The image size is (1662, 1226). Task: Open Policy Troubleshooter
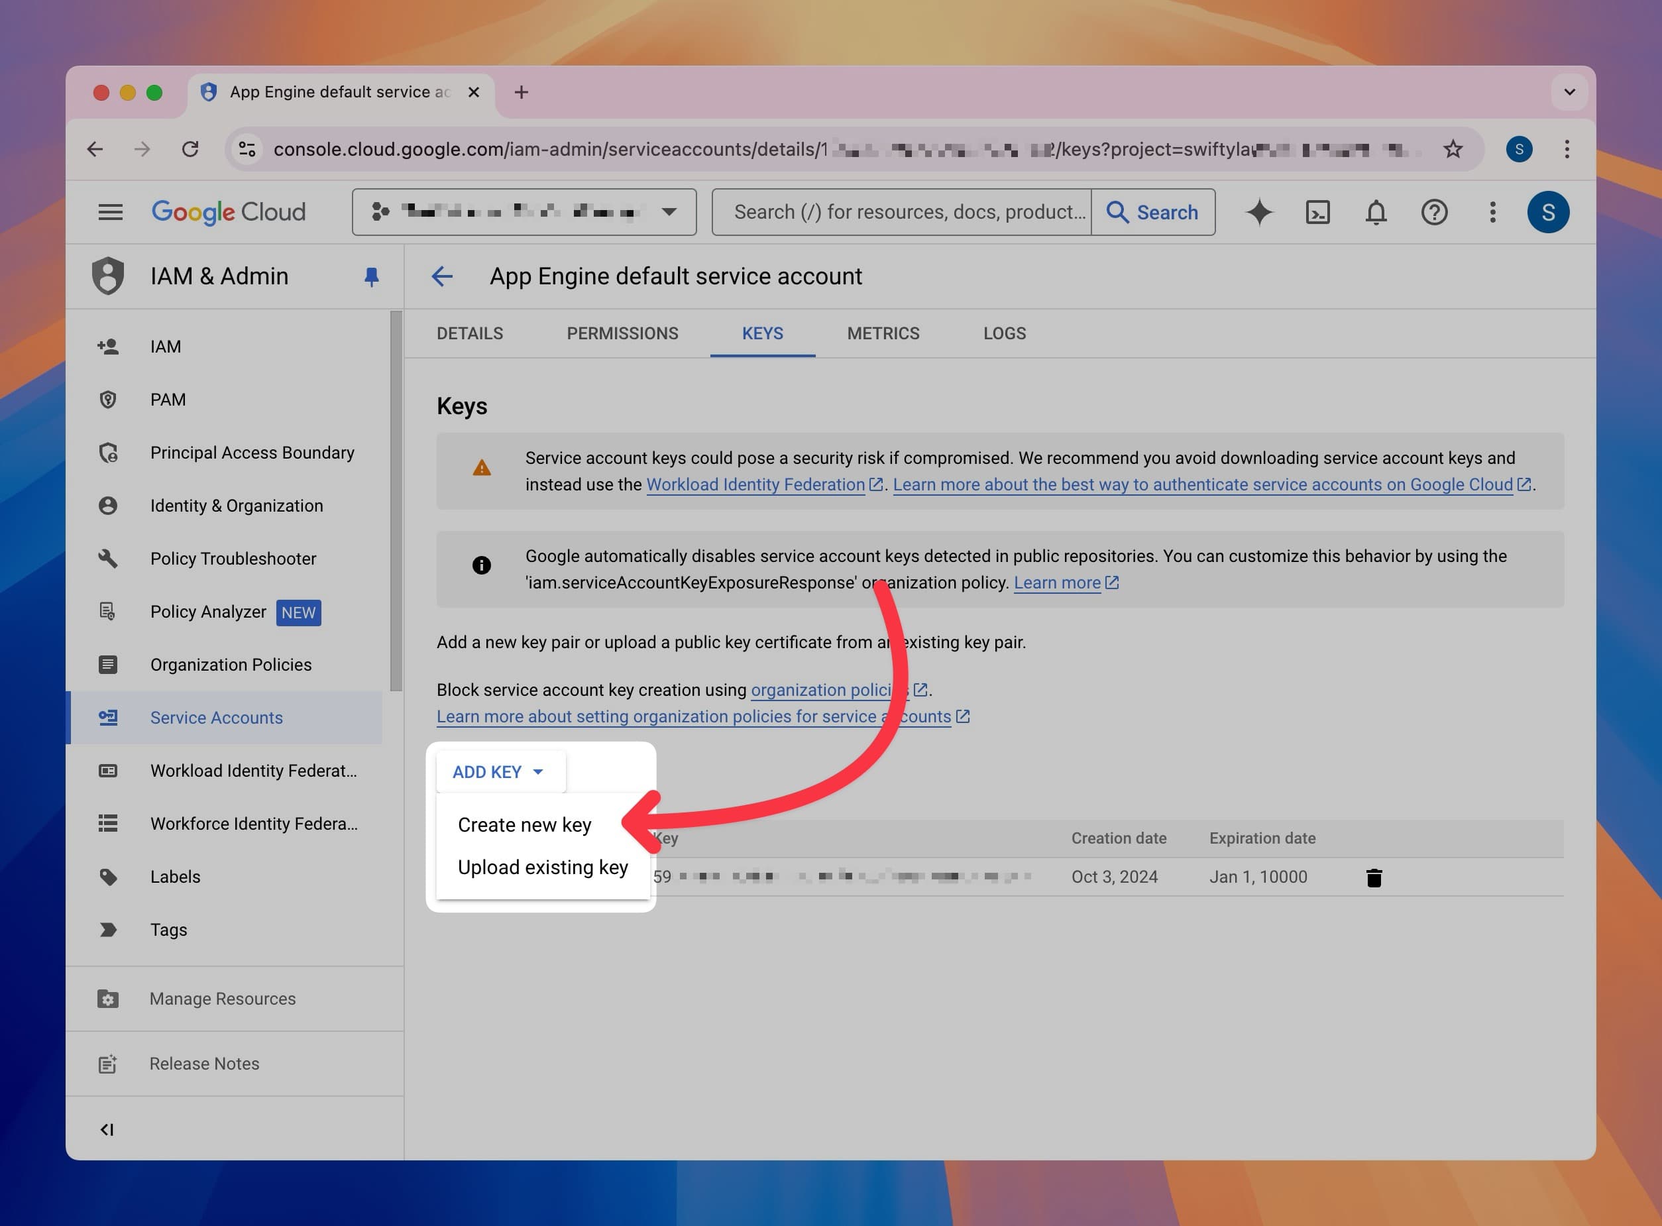coord(225,559)
